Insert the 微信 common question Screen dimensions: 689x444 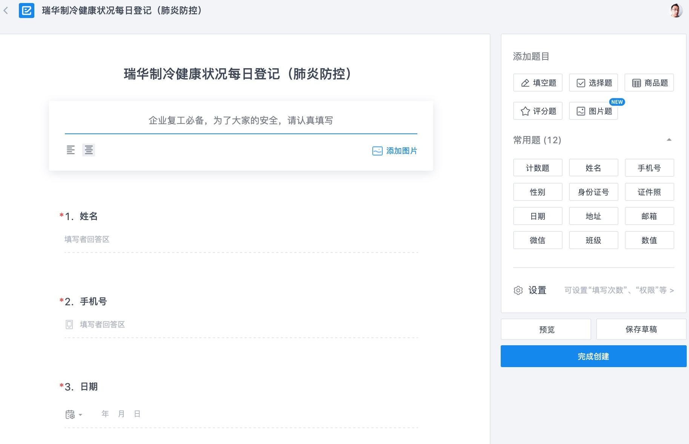538,240
